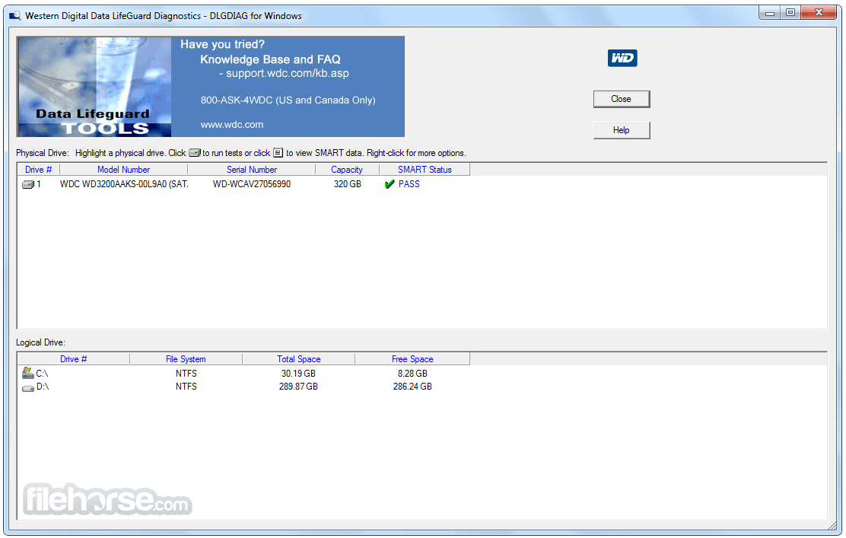Click serial number WD-WCAV27056990
Image resolution: width=846 pixels, height=538 pixels.
click(251, 184)
